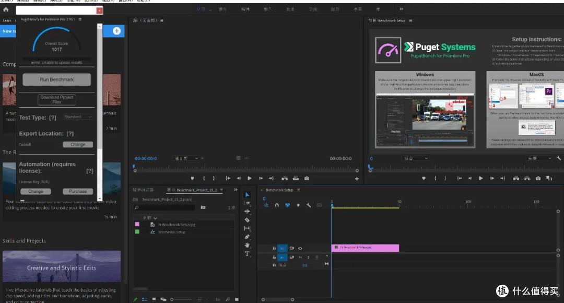Image resolution: width=564 pixels, height=303 pixels.
Task: Expand workspace overflow chevrons in top bar
Action: pyautogui.click(x=402, y=9)
